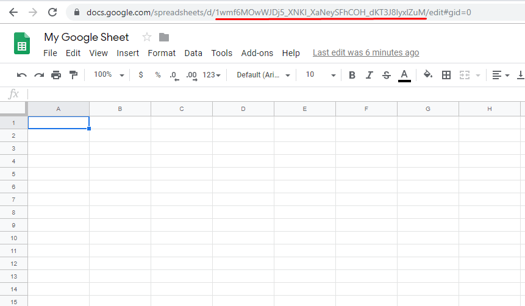Print the spreadsheet using printer icon
The width and height of the screenshot is (525, 306).
coord(56,75)
